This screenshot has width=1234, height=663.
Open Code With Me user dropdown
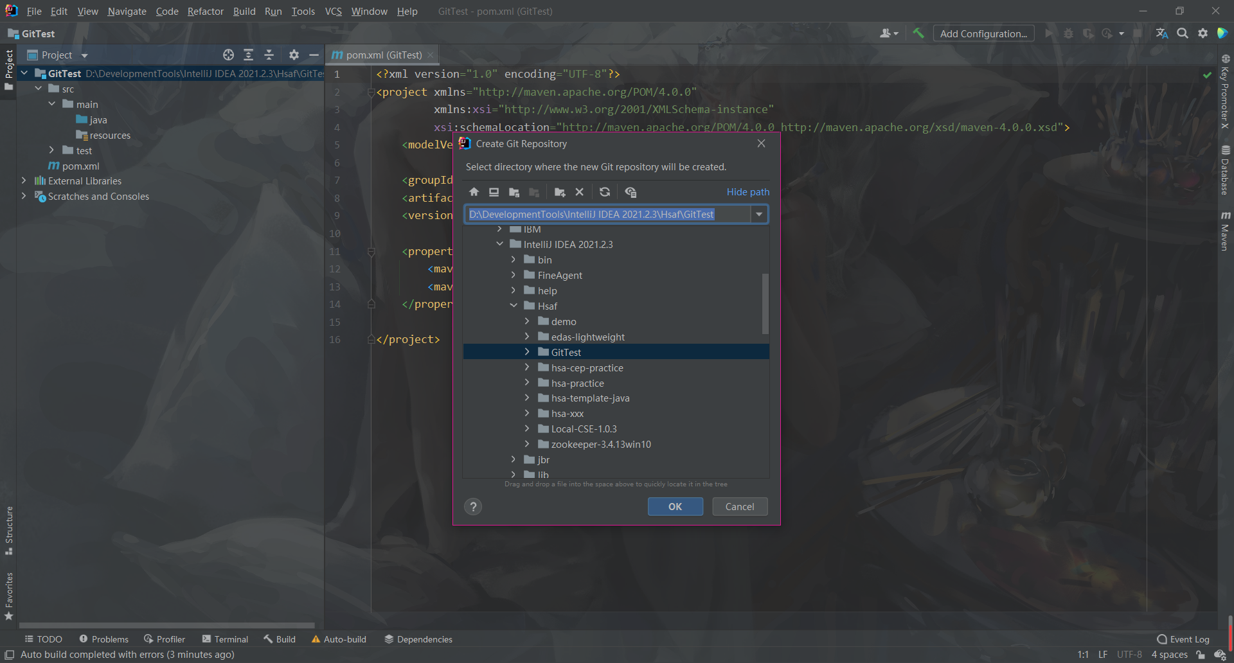[x=889, y=33]
